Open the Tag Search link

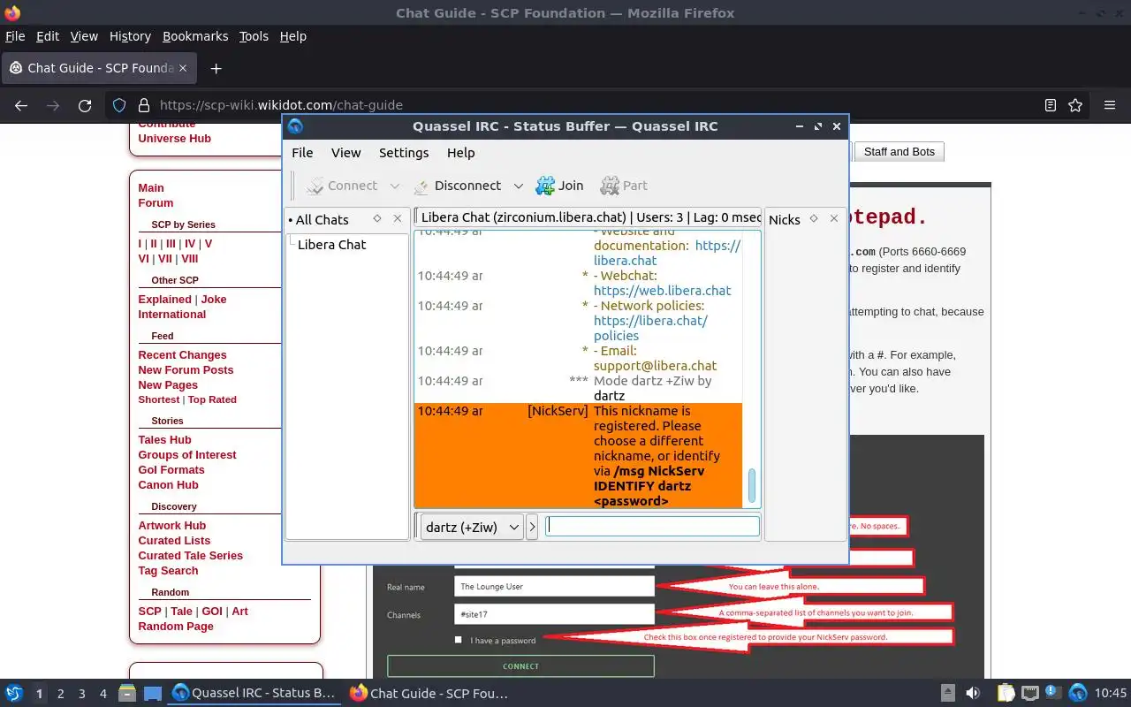pyautogui.click(x=168, y=570)
